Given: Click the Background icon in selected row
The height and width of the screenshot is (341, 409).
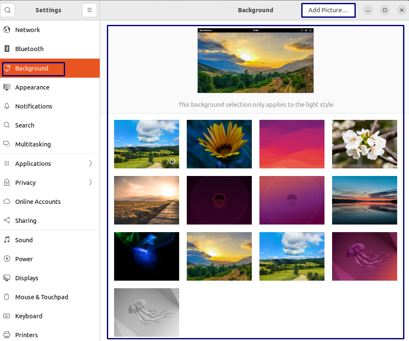Looking at the screenshot, I should tap(7, 68).
